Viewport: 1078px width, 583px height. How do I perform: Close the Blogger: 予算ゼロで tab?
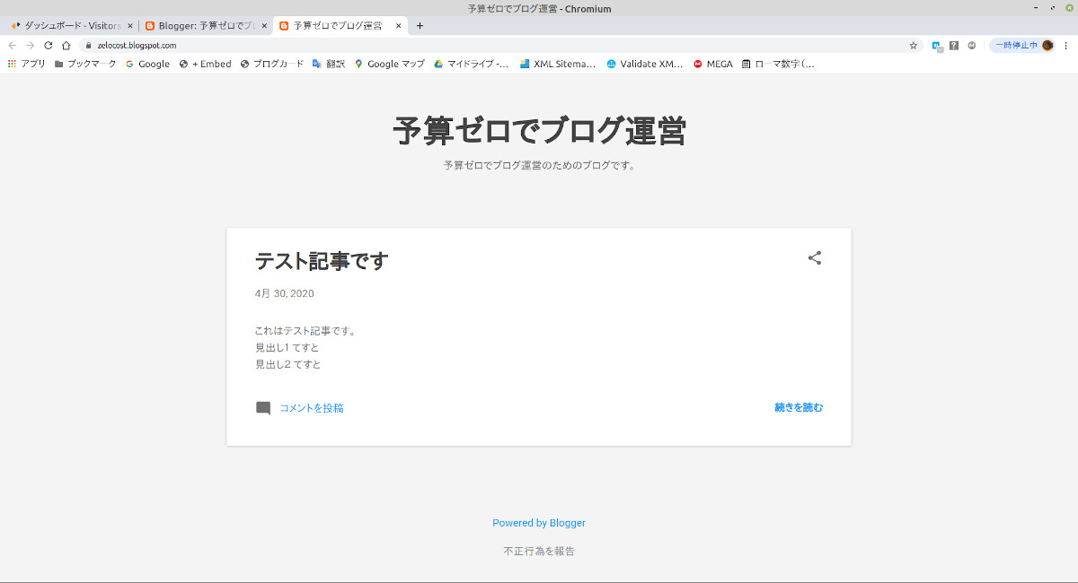[264, 26]
